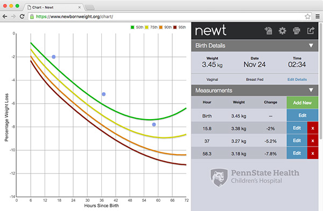323x211 pixels.
Task: Open a new browser tab
Action: [x=90, y=8]
